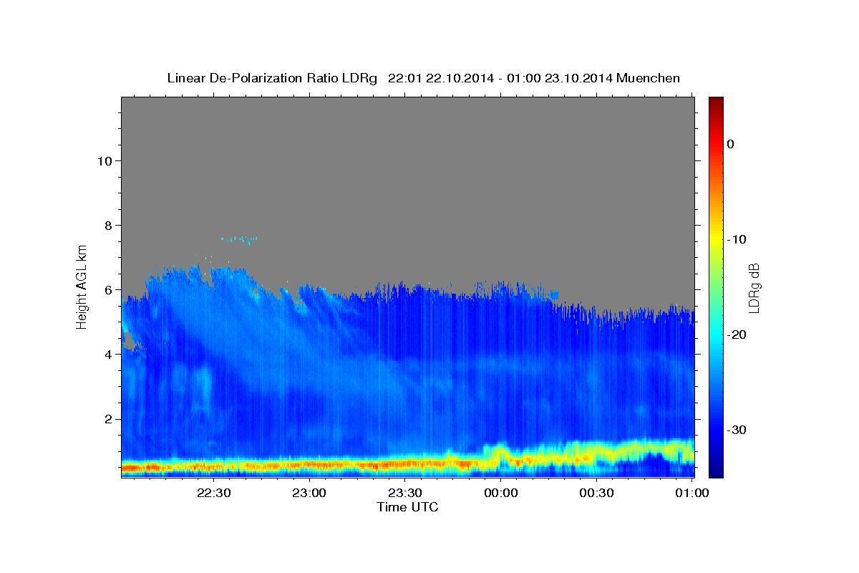
Task: Click the '22:30' time tick label
Action: pyautogui.click(x=214, y=493)
